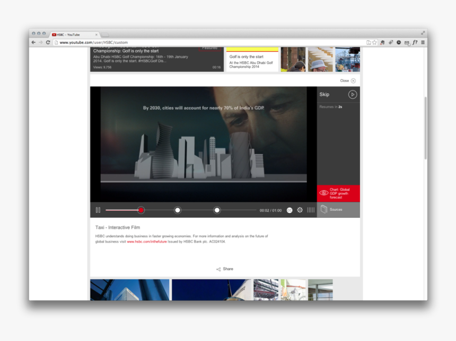Open video settings gear icon
The width and height of the screenshot is (456, 341).
tap(300, 210)
